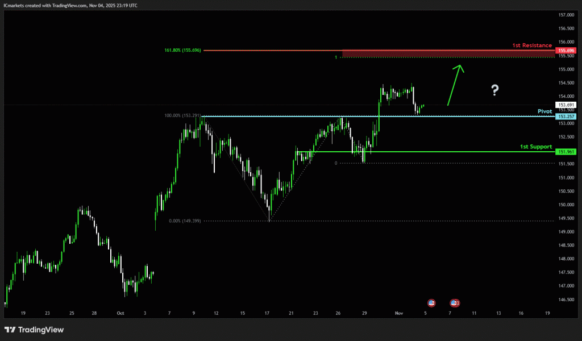This screenshot has width=582, height=341.
Task: Click the Nov label on the time axis
Action: [400, 313]
